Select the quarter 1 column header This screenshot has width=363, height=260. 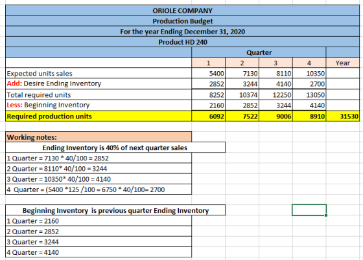tap(208, 63)
